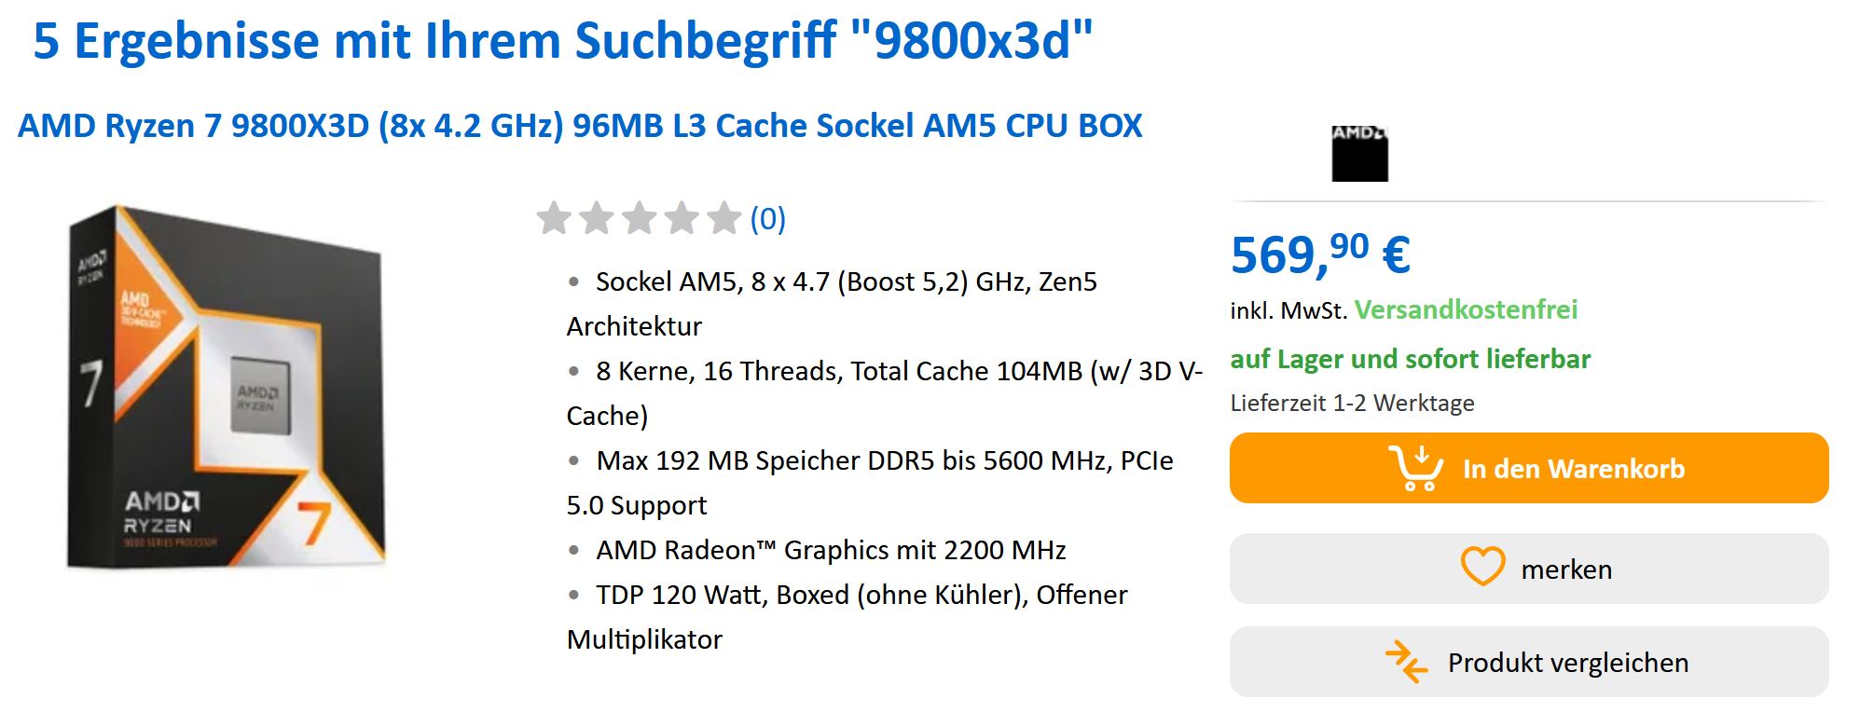Click the 569,90 € price
The image size is (1860, 727).
coord(1319,254)
